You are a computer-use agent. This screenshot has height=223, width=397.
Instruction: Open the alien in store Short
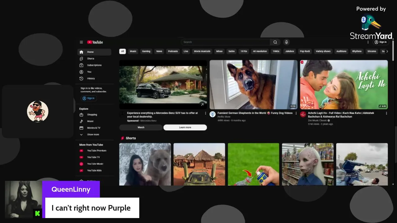point(308,164)
